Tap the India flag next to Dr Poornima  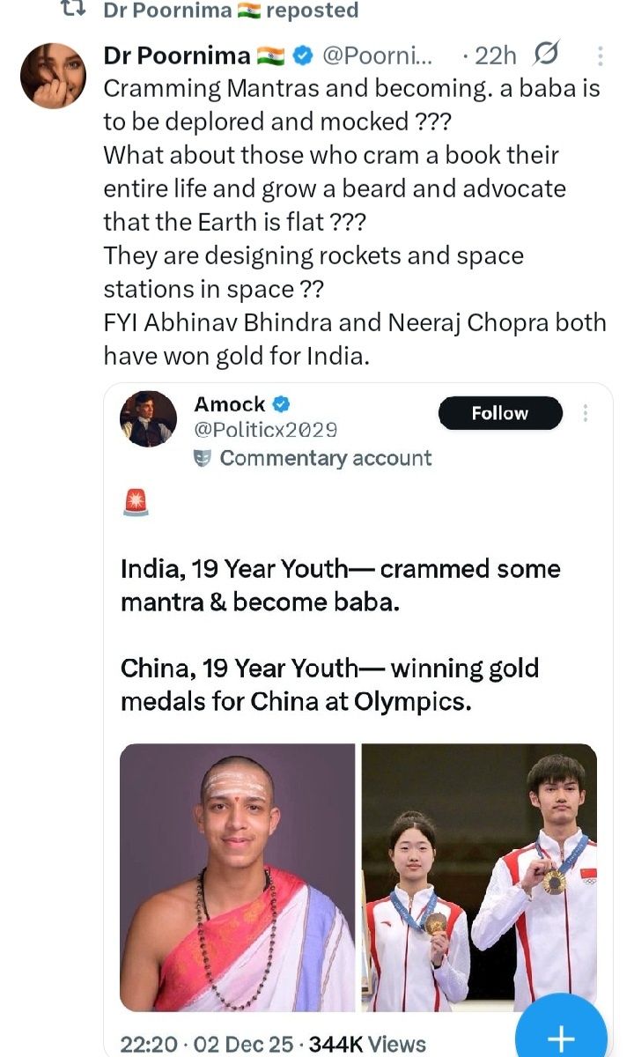[270, 56]
